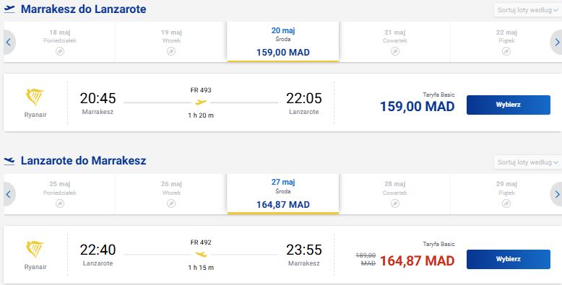Click the Ryanair harp logo on flight FR 493
Viewport: 562px width, 285px height.
coord(35,97)
